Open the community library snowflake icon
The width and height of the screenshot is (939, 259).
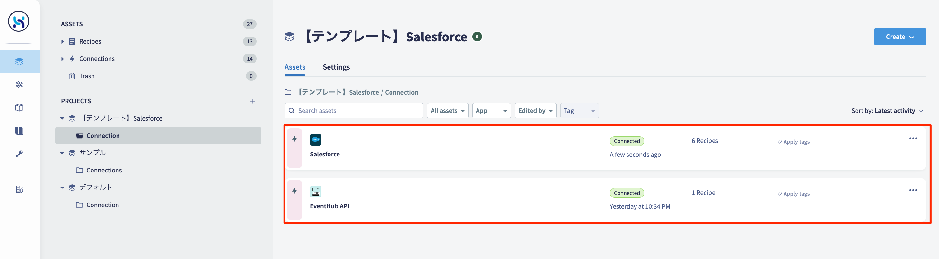click(19, 85)
